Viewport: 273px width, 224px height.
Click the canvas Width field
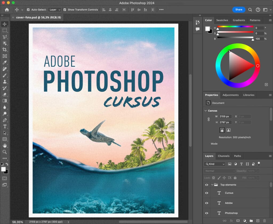225,117
